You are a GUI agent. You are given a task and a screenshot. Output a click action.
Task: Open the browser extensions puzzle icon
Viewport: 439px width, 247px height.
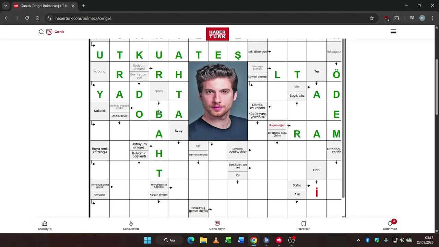[x=397, y=18]
